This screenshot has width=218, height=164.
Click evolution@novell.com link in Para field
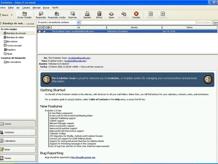[x=75, y=61]
